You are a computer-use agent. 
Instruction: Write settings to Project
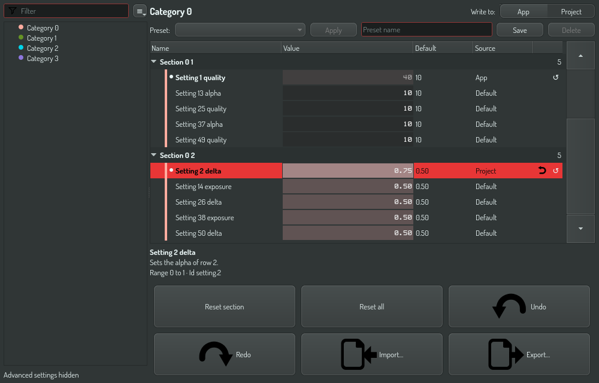571,11
